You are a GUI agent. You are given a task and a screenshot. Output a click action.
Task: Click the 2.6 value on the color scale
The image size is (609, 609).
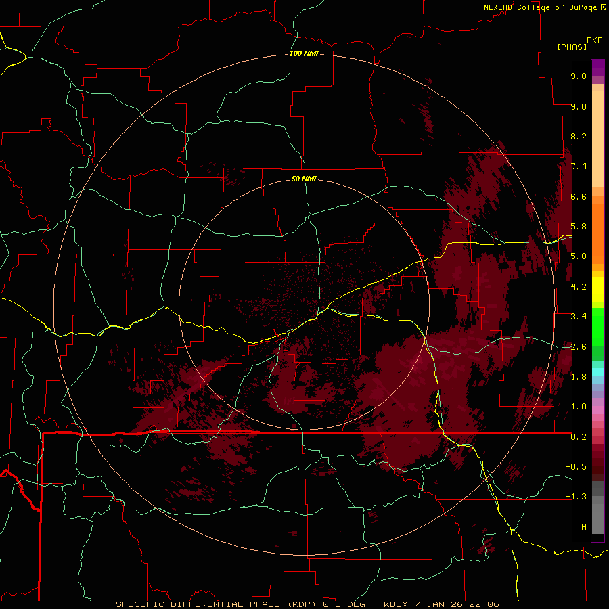pyautogui.click(x=579, y=347)
